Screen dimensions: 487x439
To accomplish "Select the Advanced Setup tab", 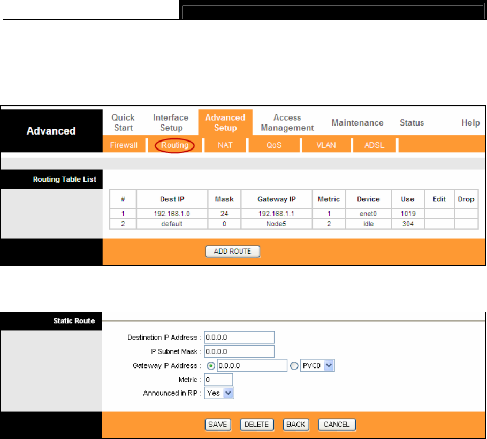I will coord(225,122).
